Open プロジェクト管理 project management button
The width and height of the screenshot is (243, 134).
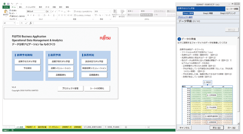70,88
